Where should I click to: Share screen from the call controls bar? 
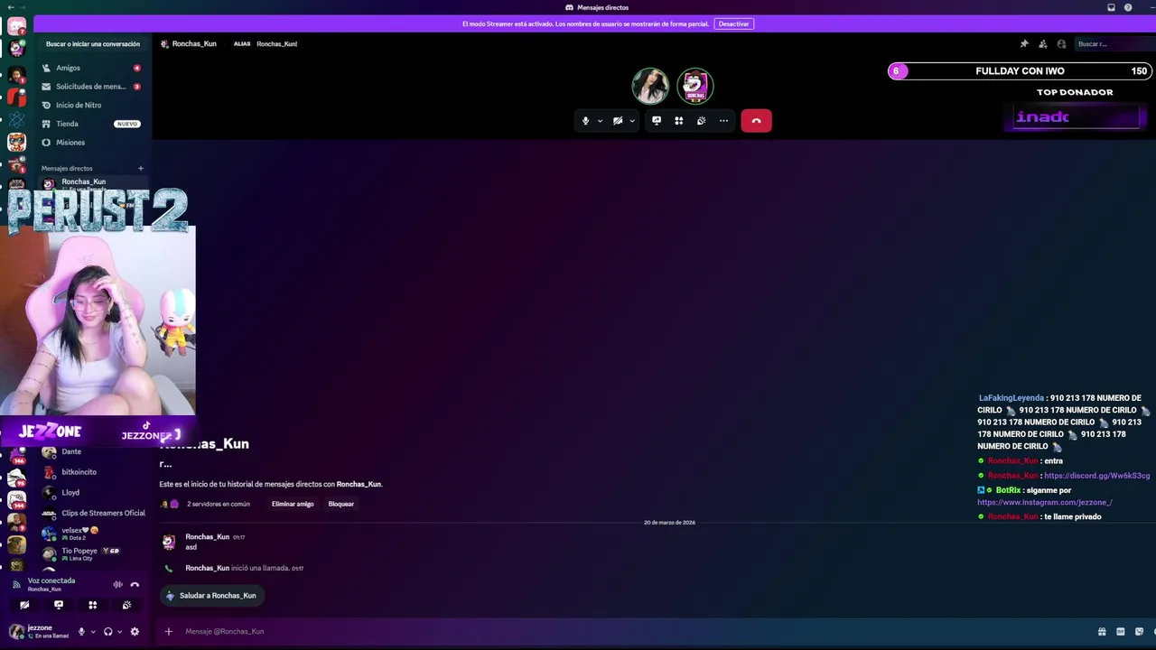[x=657, y=121]
